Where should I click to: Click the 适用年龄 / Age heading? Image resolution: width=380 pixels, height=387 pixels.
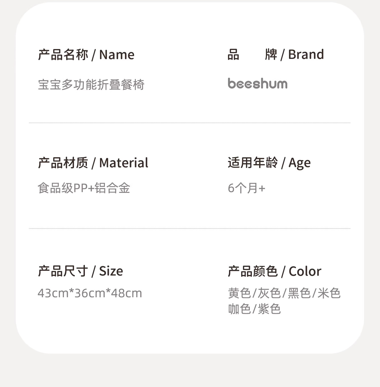[269, 163]
